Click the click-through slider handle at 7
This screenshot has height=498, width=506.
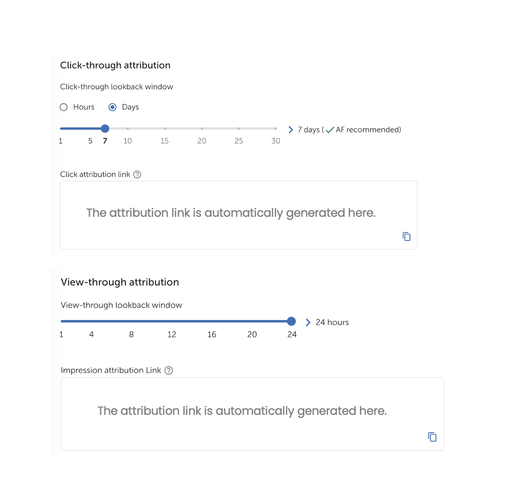(105, 128)
